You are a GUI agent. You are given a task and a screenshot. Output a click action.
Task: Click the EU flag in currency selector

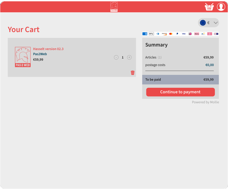[x=203, y=23]
